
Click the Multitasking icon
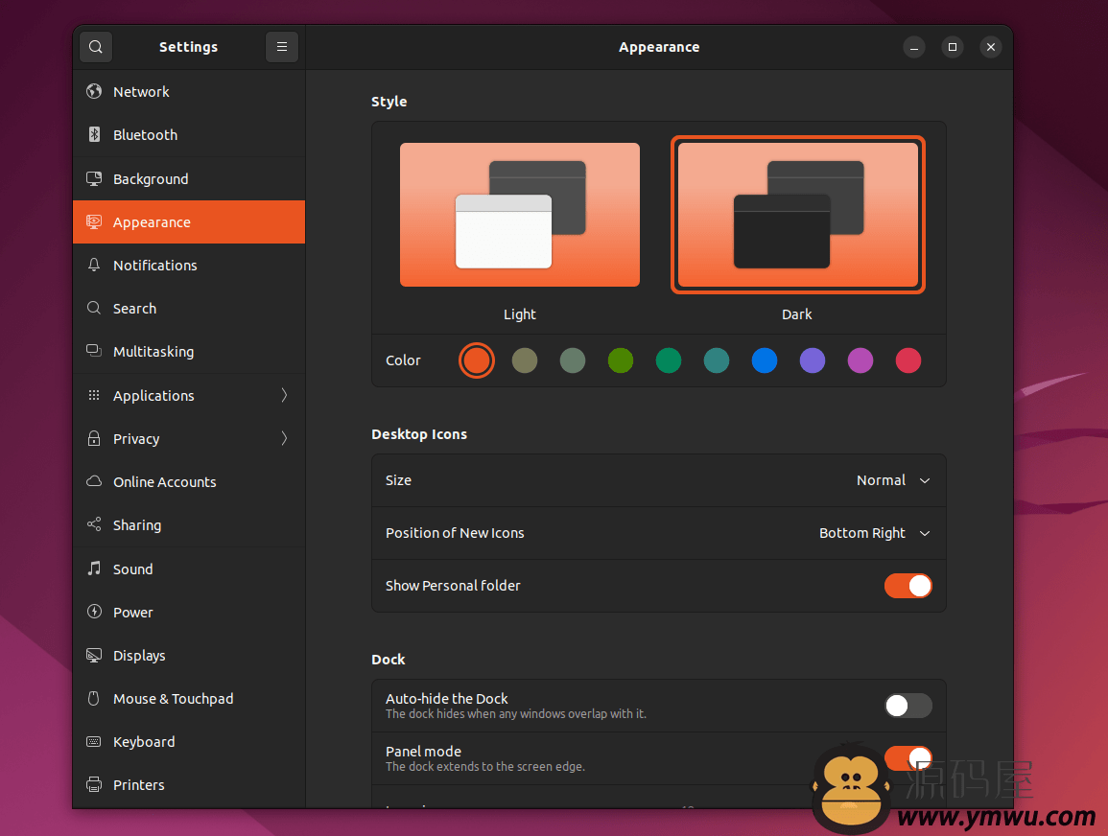pyautogui.click(x=94, y=351)
